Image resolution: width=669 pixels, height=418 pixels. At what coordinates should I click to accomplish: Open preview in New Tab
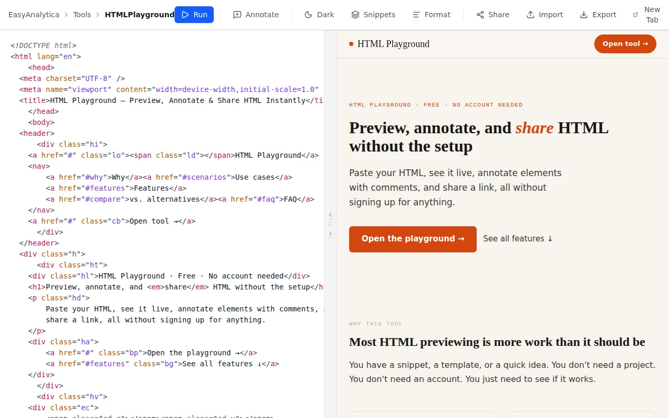[x=647, y=15]
